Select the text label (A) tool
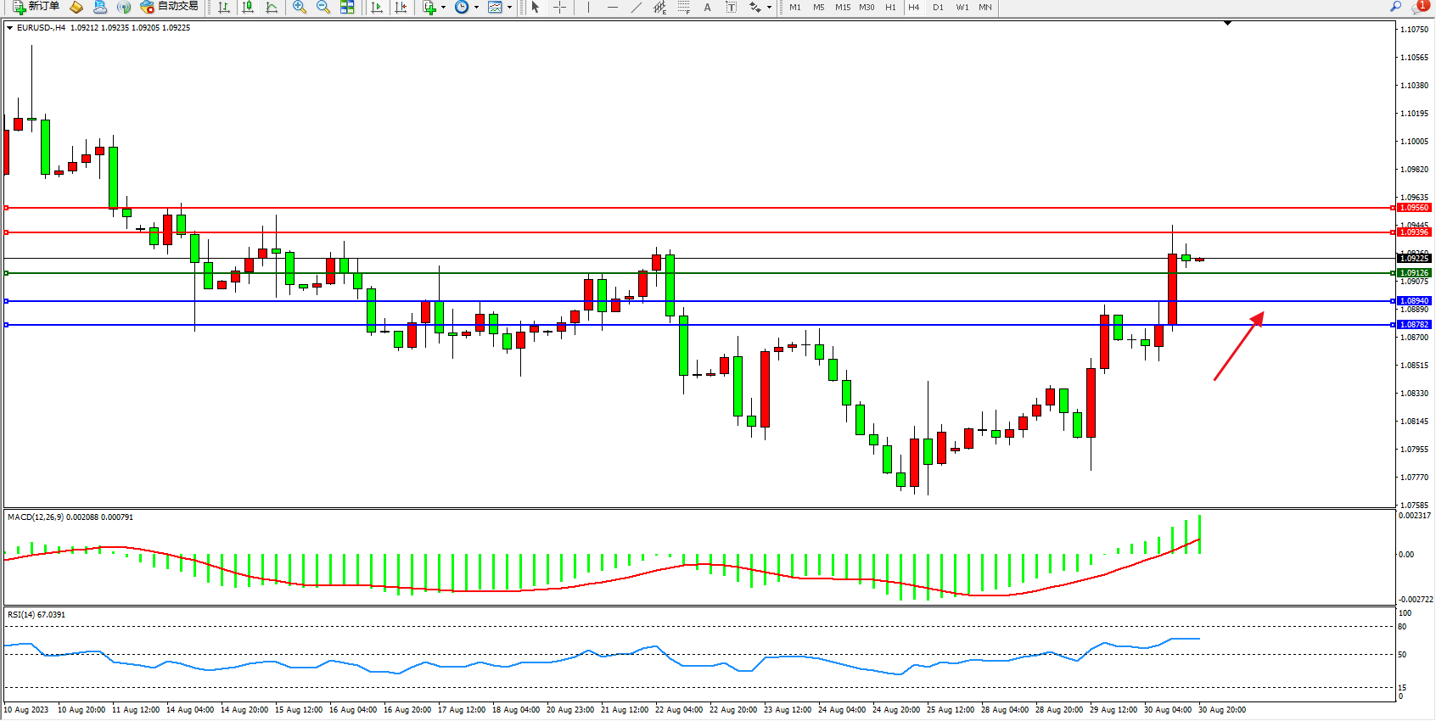 click(707, 8)
